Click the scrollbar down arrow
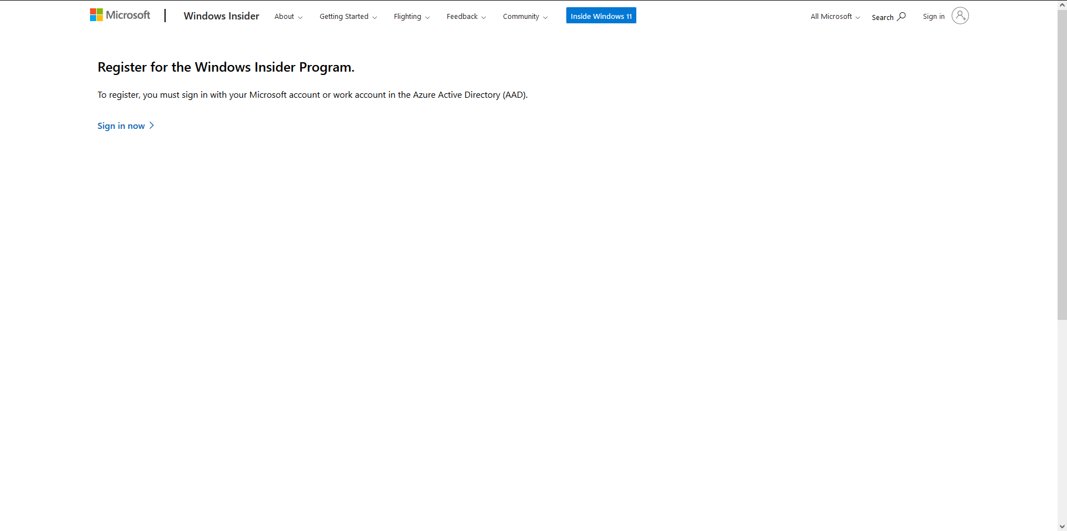The height and width of the screenshot is (531, 1067). [1062, 526]
